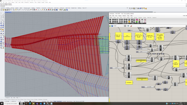Screen dimensions: 187x105
Task: Toggle Ortho mode in the status bar
Action: (48, 101)
